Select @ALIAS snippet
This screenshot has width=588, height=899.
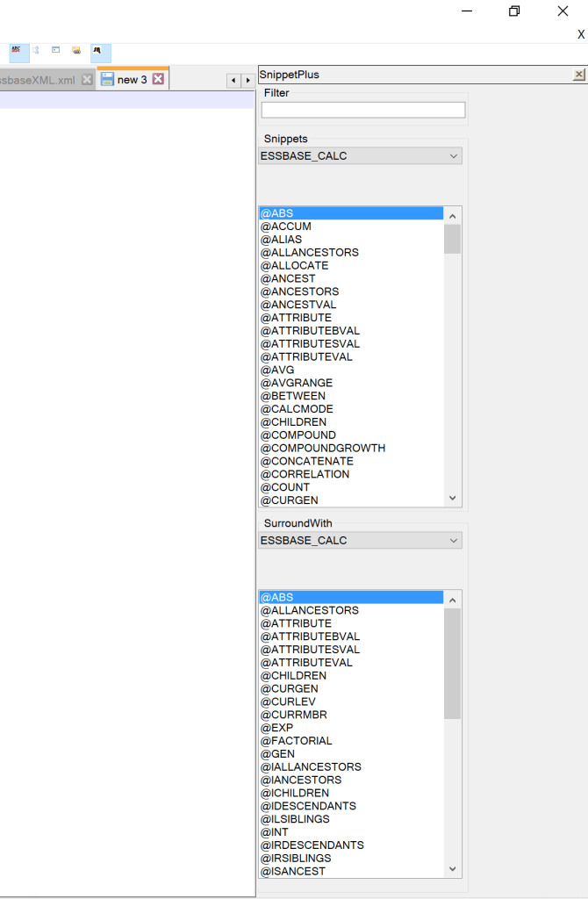coord(351,240)
